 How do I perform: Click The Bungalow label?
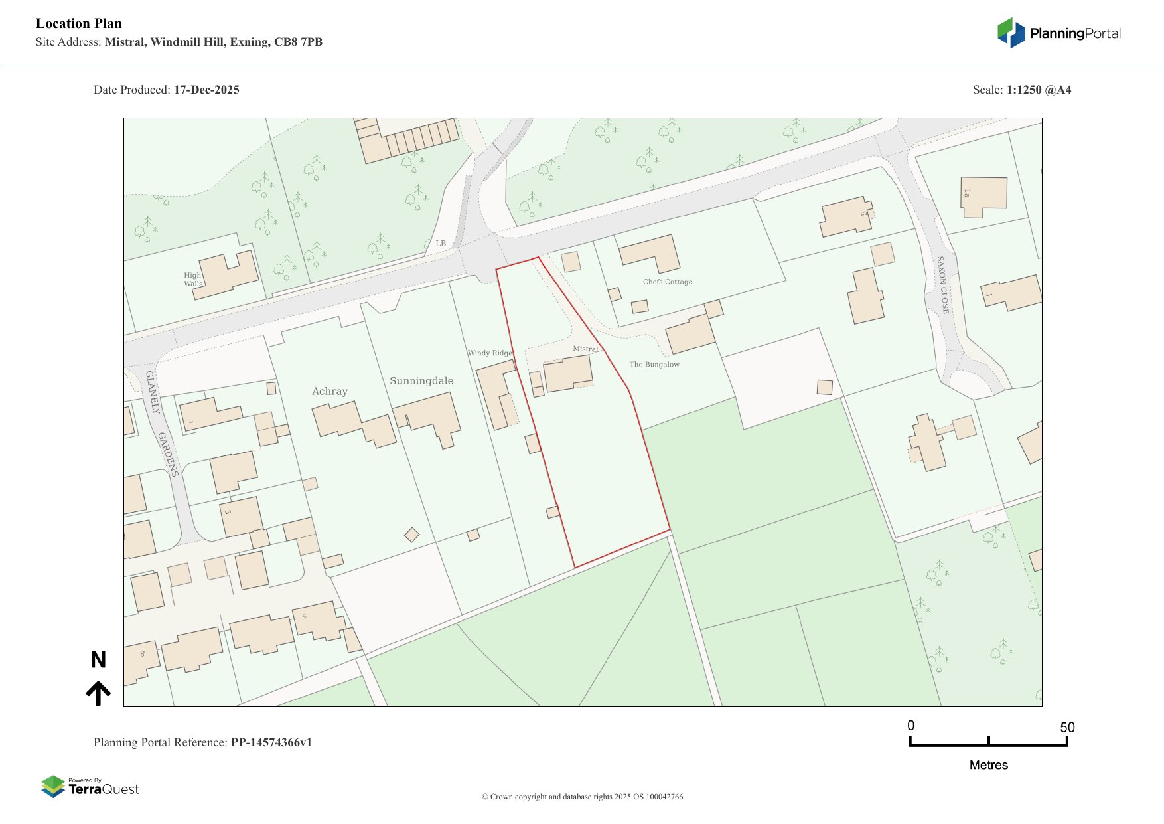tap(654, 365)
